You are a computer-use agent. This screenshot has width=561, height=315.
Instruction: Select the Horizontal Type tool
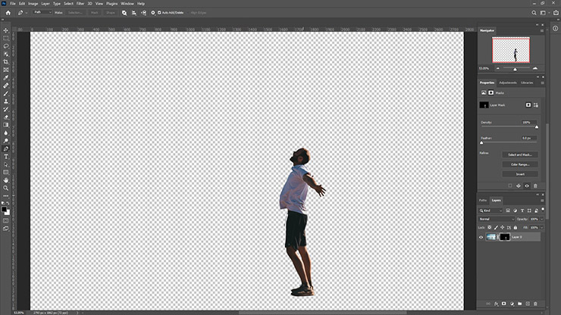tap(6, 157)
